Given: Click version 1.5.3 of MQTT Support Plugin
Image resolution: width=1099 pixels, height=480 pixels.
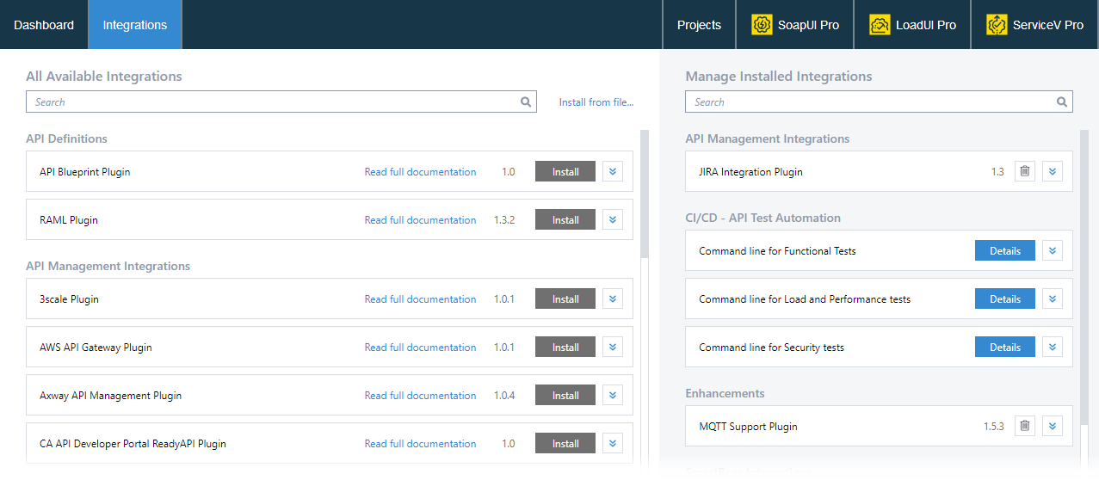Looking at the screenshot, I should pyautogui.click(x=994, y=426).
